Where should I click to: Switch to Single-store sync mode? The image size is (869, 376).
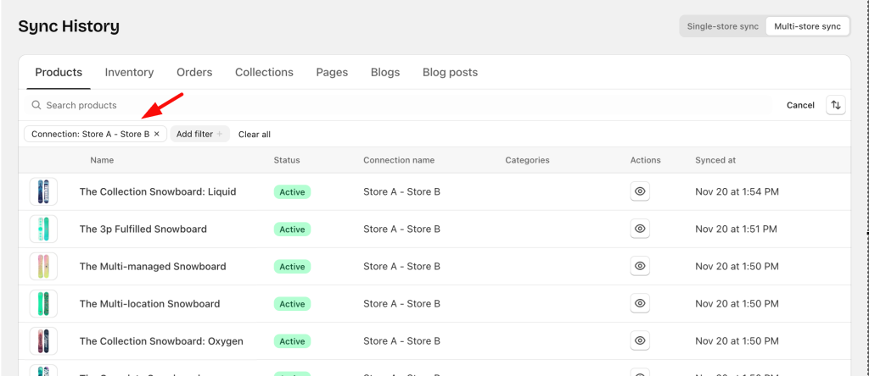point(722,26)
